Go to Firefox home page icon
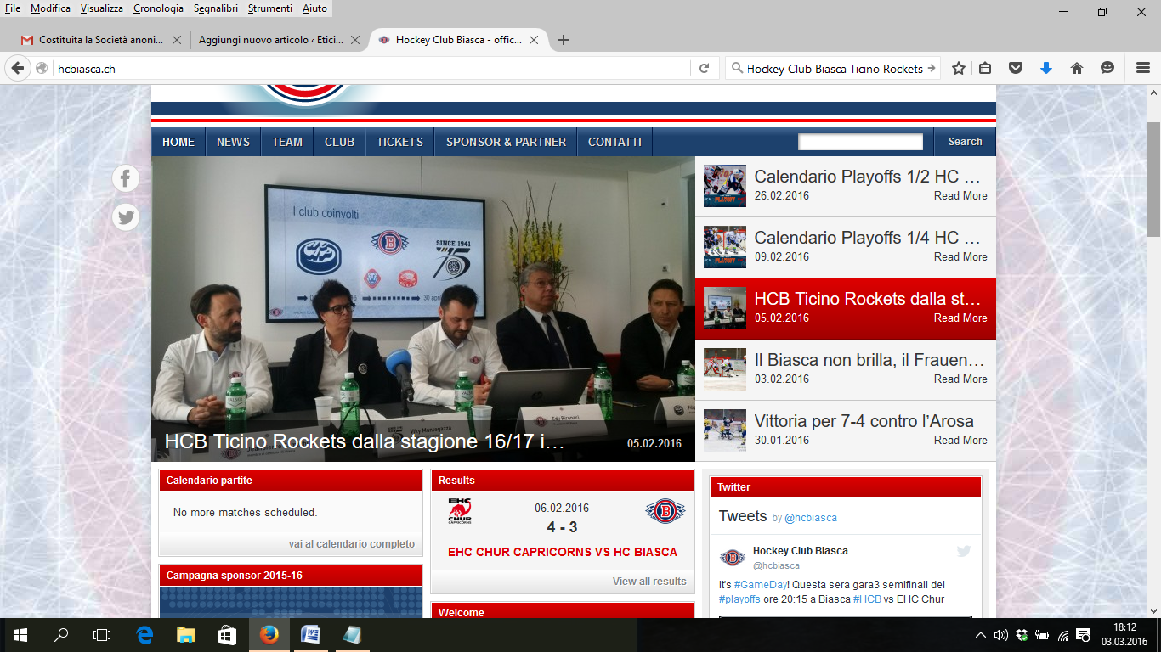1161x652 pixels. coord(1077,69)
